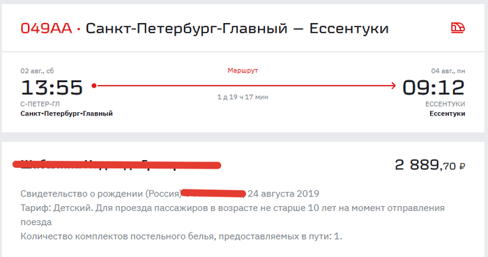
Task: Click train number 049АА
Action: pyautogui.click(x=46, y=29)
